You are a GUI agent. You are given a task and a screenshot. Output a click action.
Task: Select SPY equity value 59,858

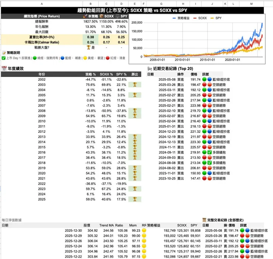click(x=196, y=231)
